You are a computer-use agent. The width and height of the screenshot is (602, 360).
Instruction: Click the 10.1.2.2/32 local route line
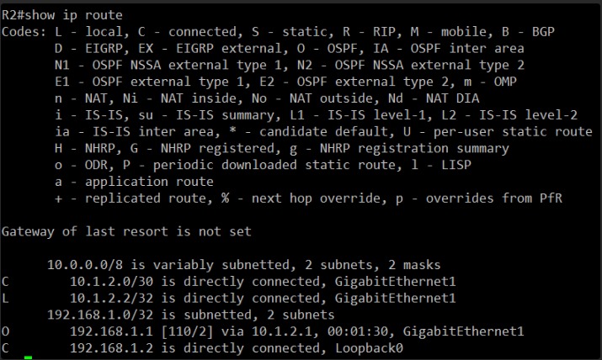pyautogui.click(x=228, y=298)
